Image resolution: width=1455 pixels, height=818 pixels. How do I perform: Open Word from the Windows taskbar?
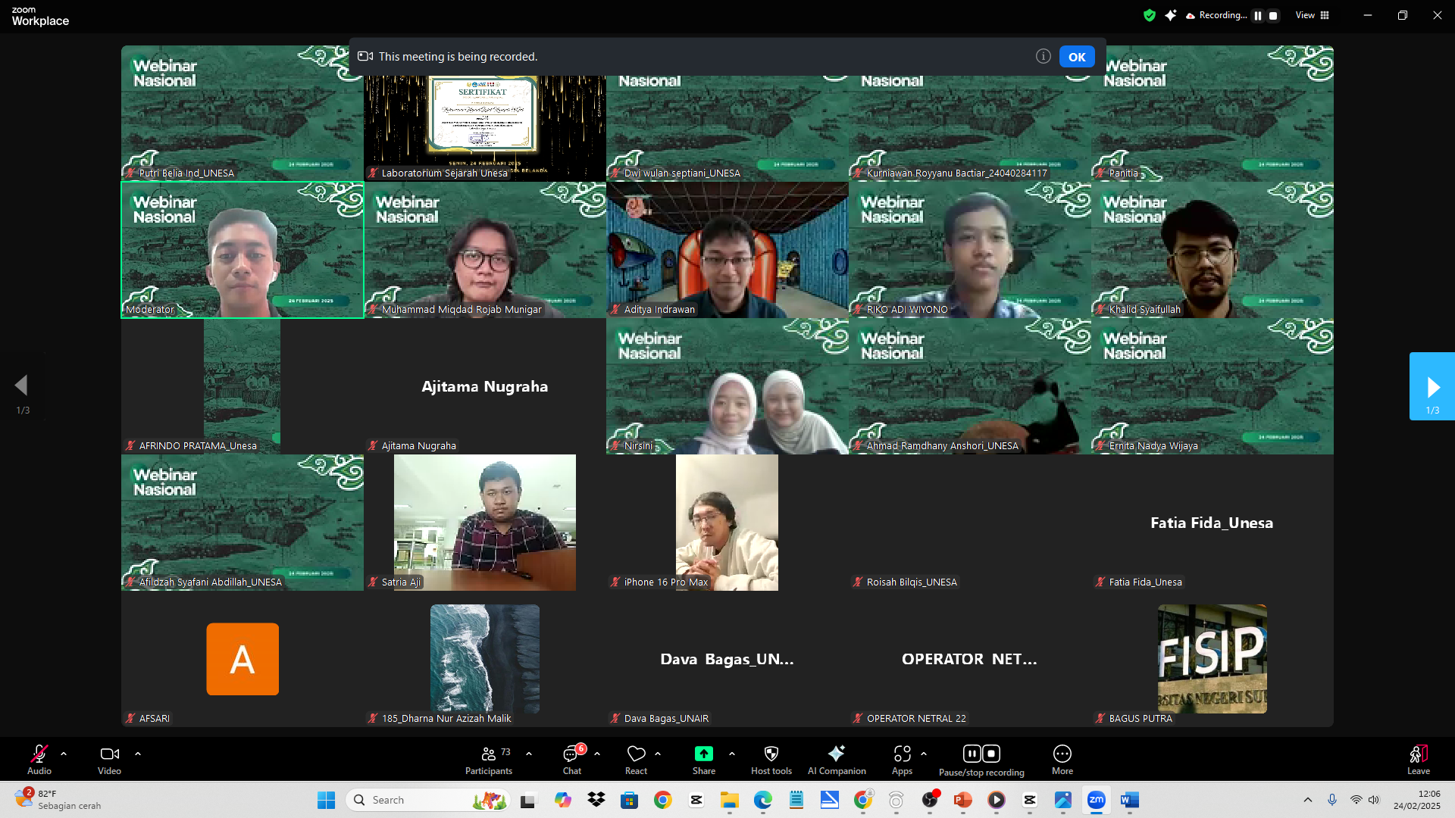(x=1129, y=800)
